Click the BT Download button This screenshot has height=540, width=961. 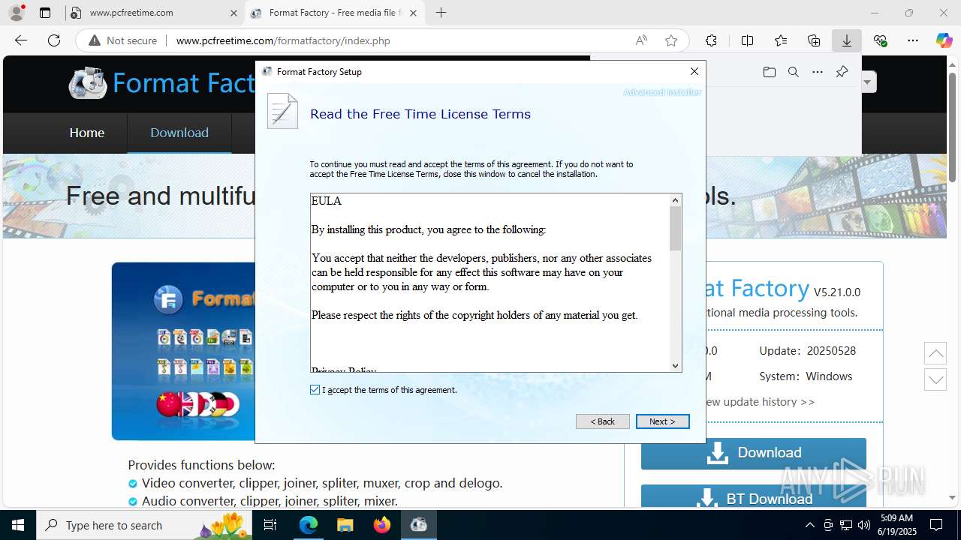754,496
